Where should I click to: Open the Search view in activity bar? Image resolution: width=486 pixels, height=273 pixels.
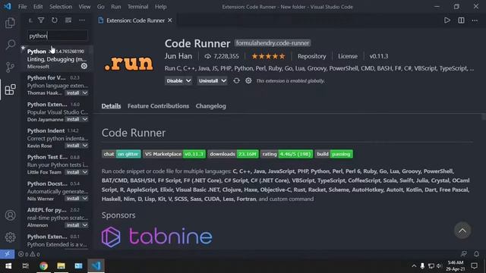(10, 45)
